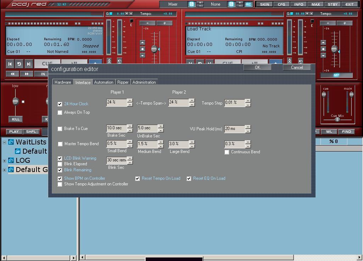Go to the Administration tab
Image resolution: width=363 pixels, height=261 pixels.
tap(144, 82)
